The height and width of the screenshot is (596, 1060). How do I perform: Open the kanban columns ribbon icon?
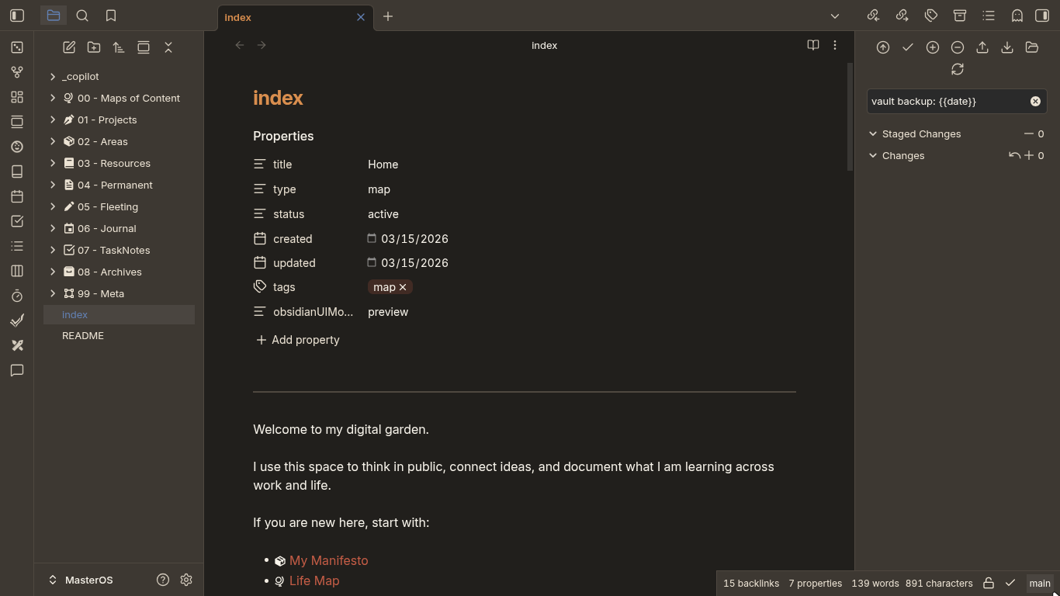[17, 271]
